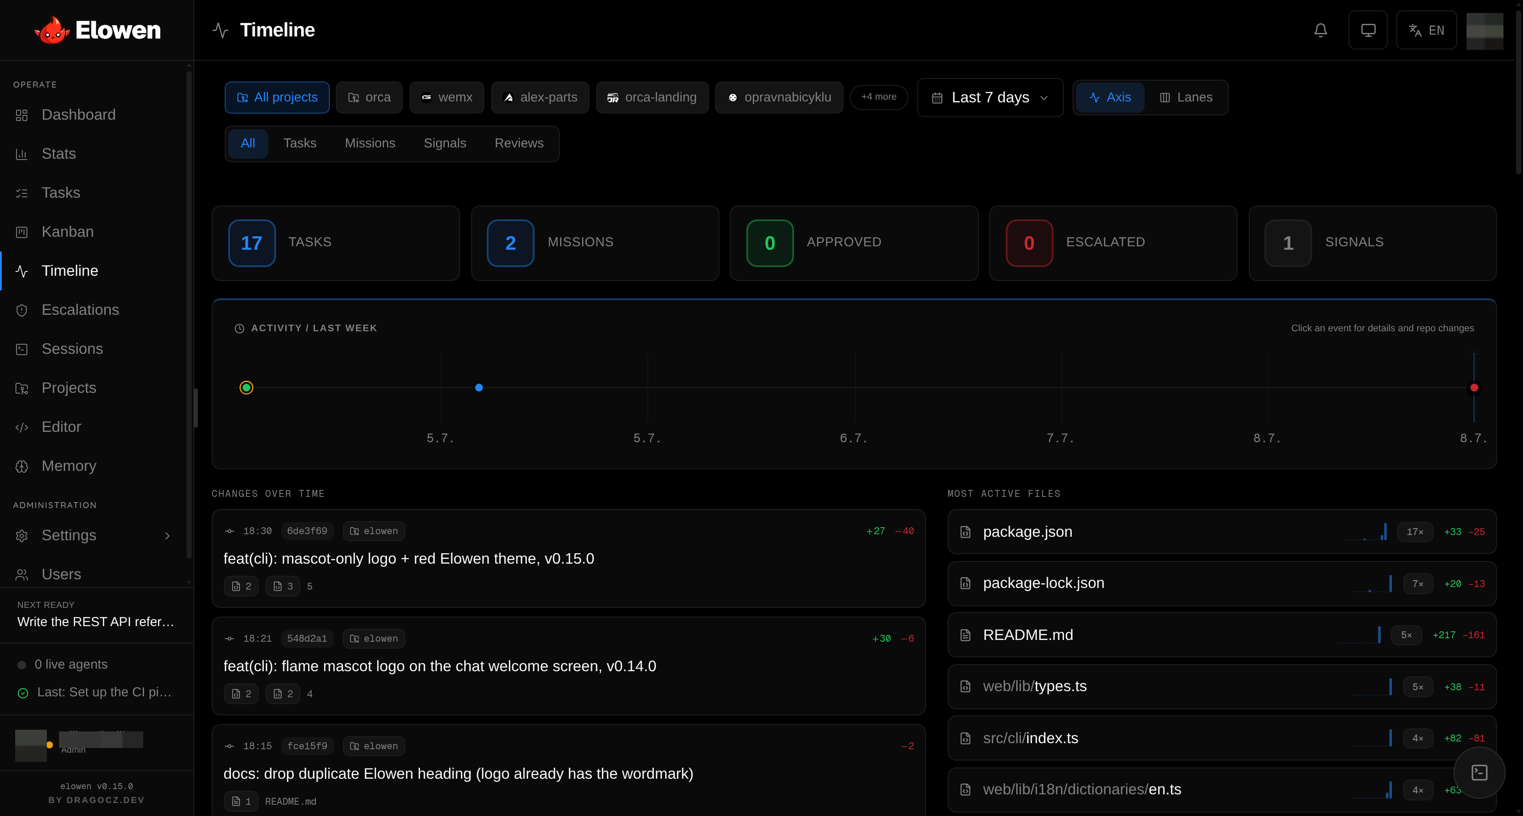This screenshot has width=1523, height=816.
Task: Click the Users people icon
Action: [22, 574]
